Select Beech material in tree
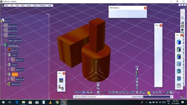 [x=15, y=50]
